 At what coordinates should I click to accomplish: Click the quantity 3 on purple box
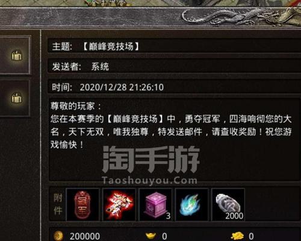coord(168,216)
